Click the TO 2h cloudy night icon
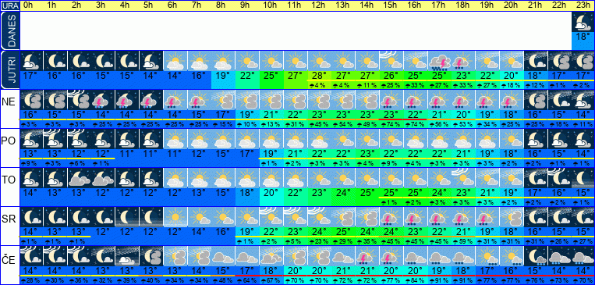Screen dimensions: 595x285 tap(80, 178)
